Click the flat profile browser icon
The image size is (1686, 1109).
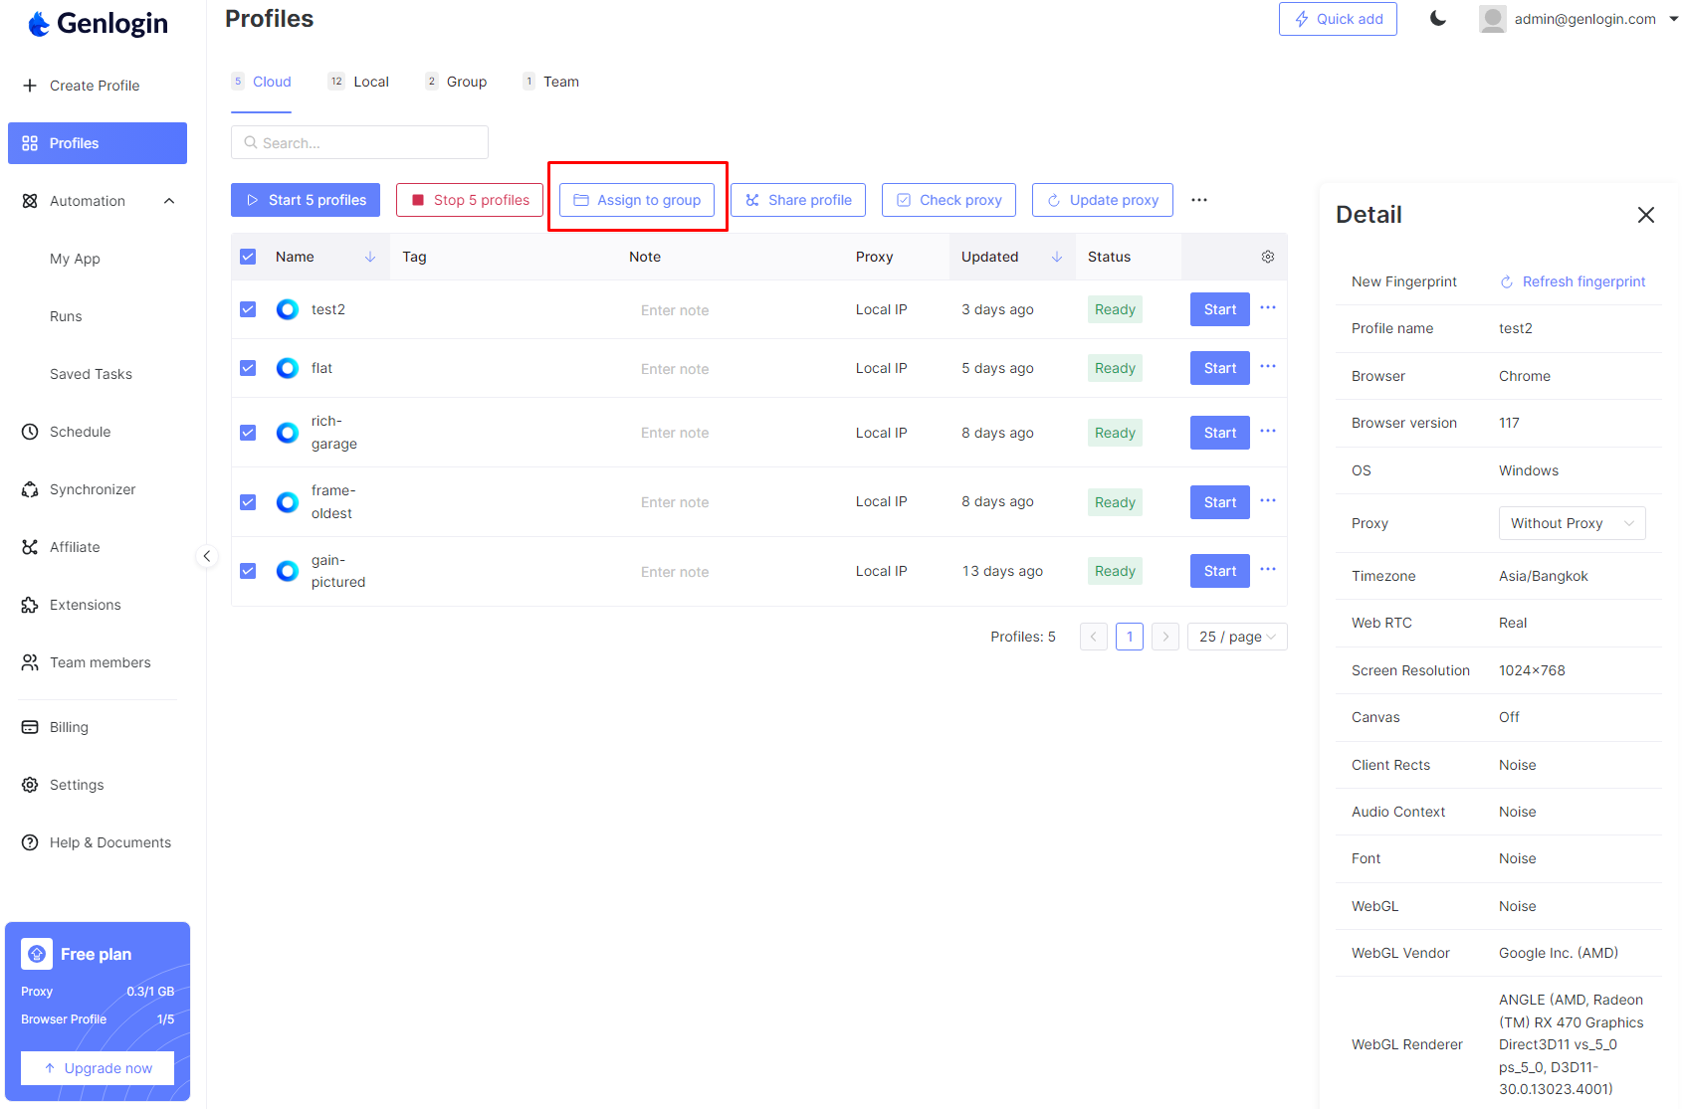click(288, 368)
